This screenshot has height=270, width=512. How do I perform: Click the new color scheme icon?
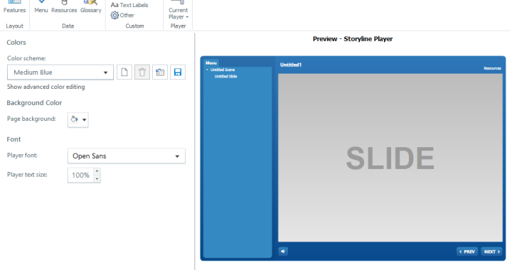click(124, 72)
